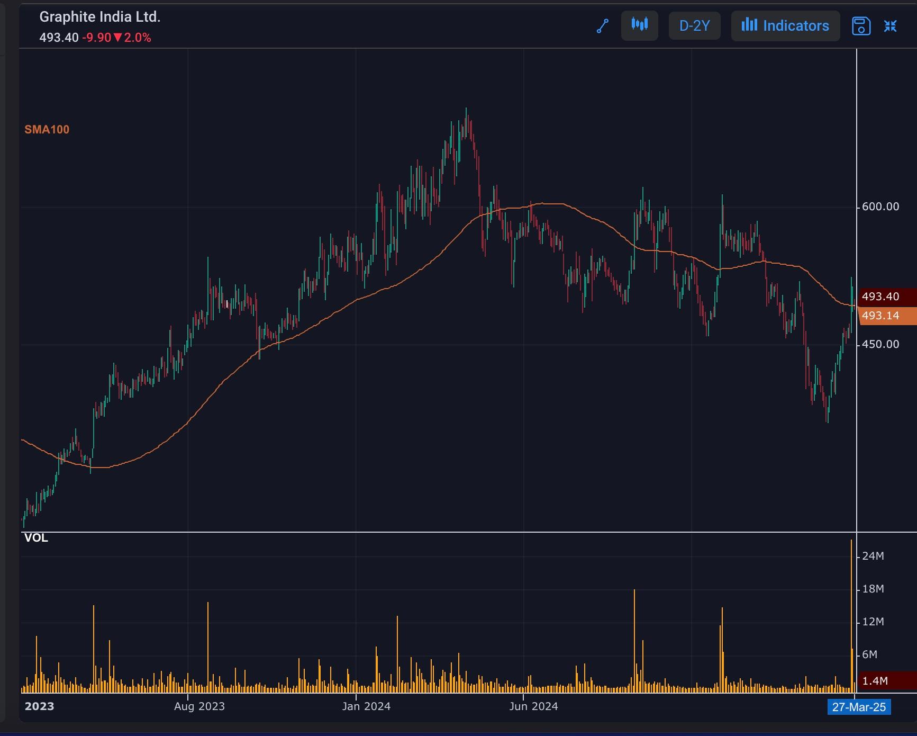Click the 12M volume axis label
This screenshot has width=917, height=736.
(x=873, y=622)
